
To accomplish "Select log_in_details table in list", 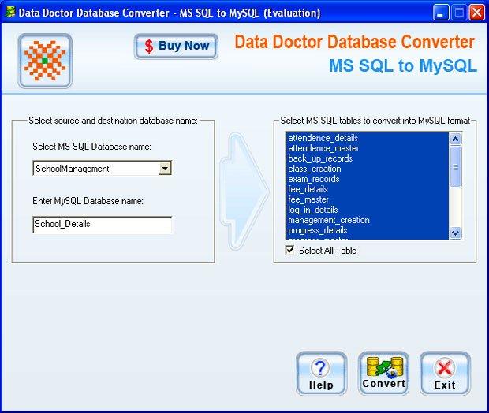I will [367, 210].
